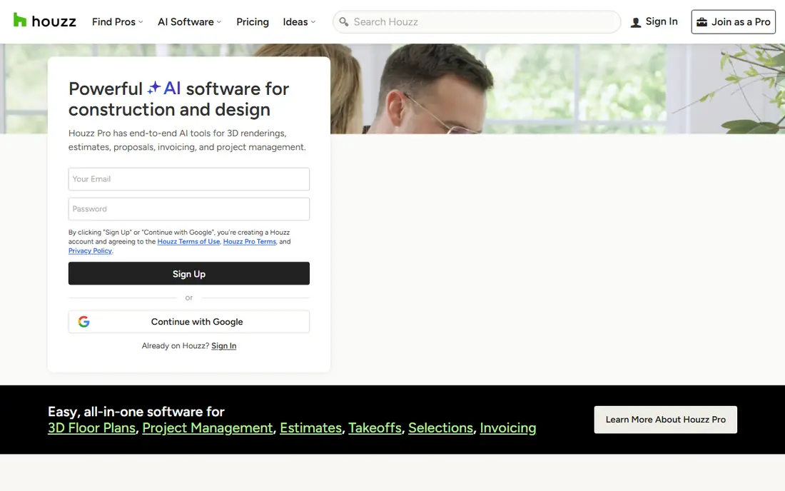Click the 'construction and design' heading text

pyautogui.click(x=169, y=110)
